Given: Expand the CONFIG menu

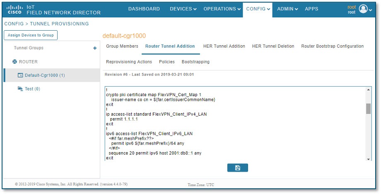Looking at the screenshot, I should pos(258,9).
